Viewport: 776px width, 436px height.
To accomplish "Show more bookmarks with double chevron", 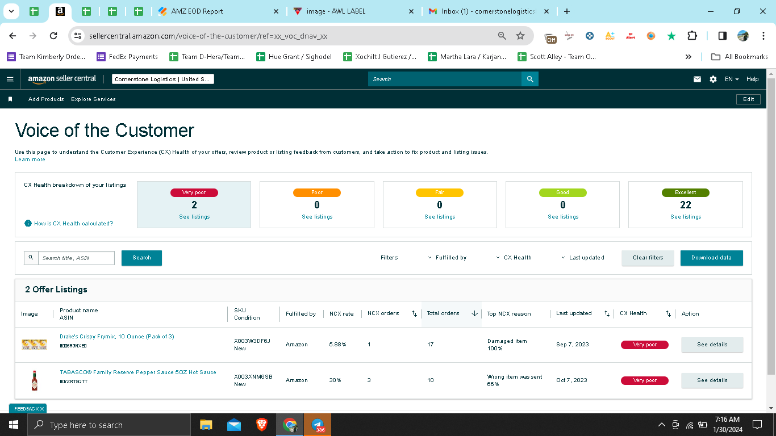I will (689, 57).
